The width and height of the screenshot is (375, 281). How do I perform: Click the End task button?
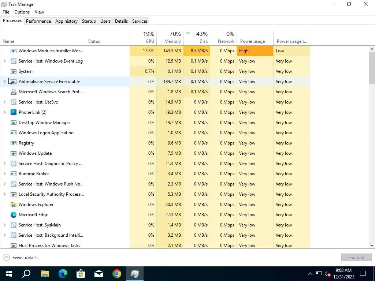pos(356,258)
